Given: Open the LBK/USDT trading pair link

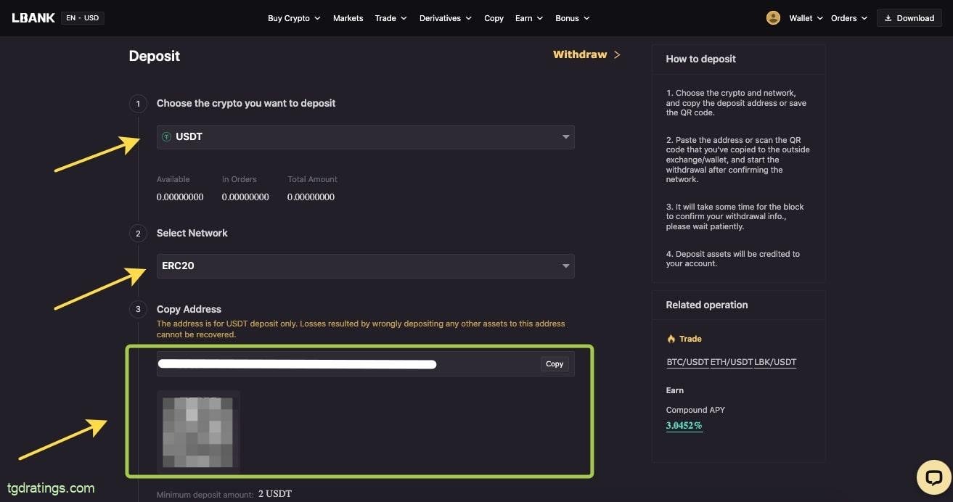Looking at the screenshot, I should click(x=775, y=362).
